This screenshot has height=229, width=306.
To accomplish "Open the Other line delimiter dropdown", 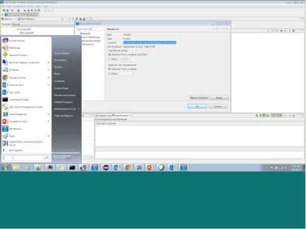I will (133, 74).
